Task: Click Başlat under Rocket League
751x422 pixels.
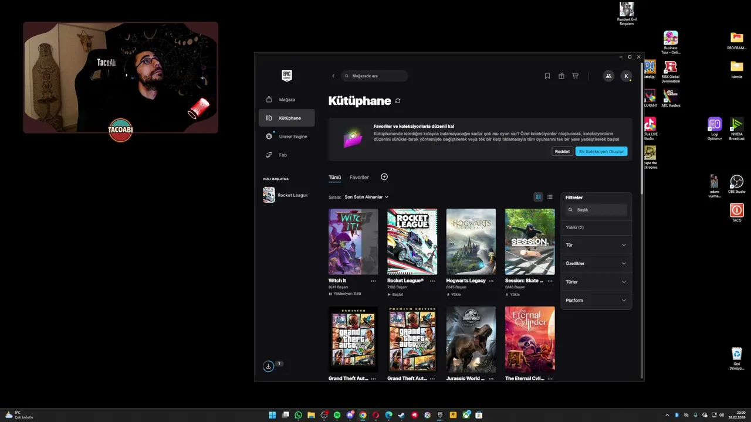Action: [x=395, y=294]
